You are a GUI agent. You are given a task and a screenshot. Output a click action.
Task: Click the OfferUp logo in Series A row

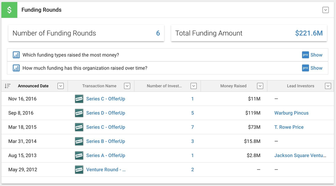(x=79, y=155)
